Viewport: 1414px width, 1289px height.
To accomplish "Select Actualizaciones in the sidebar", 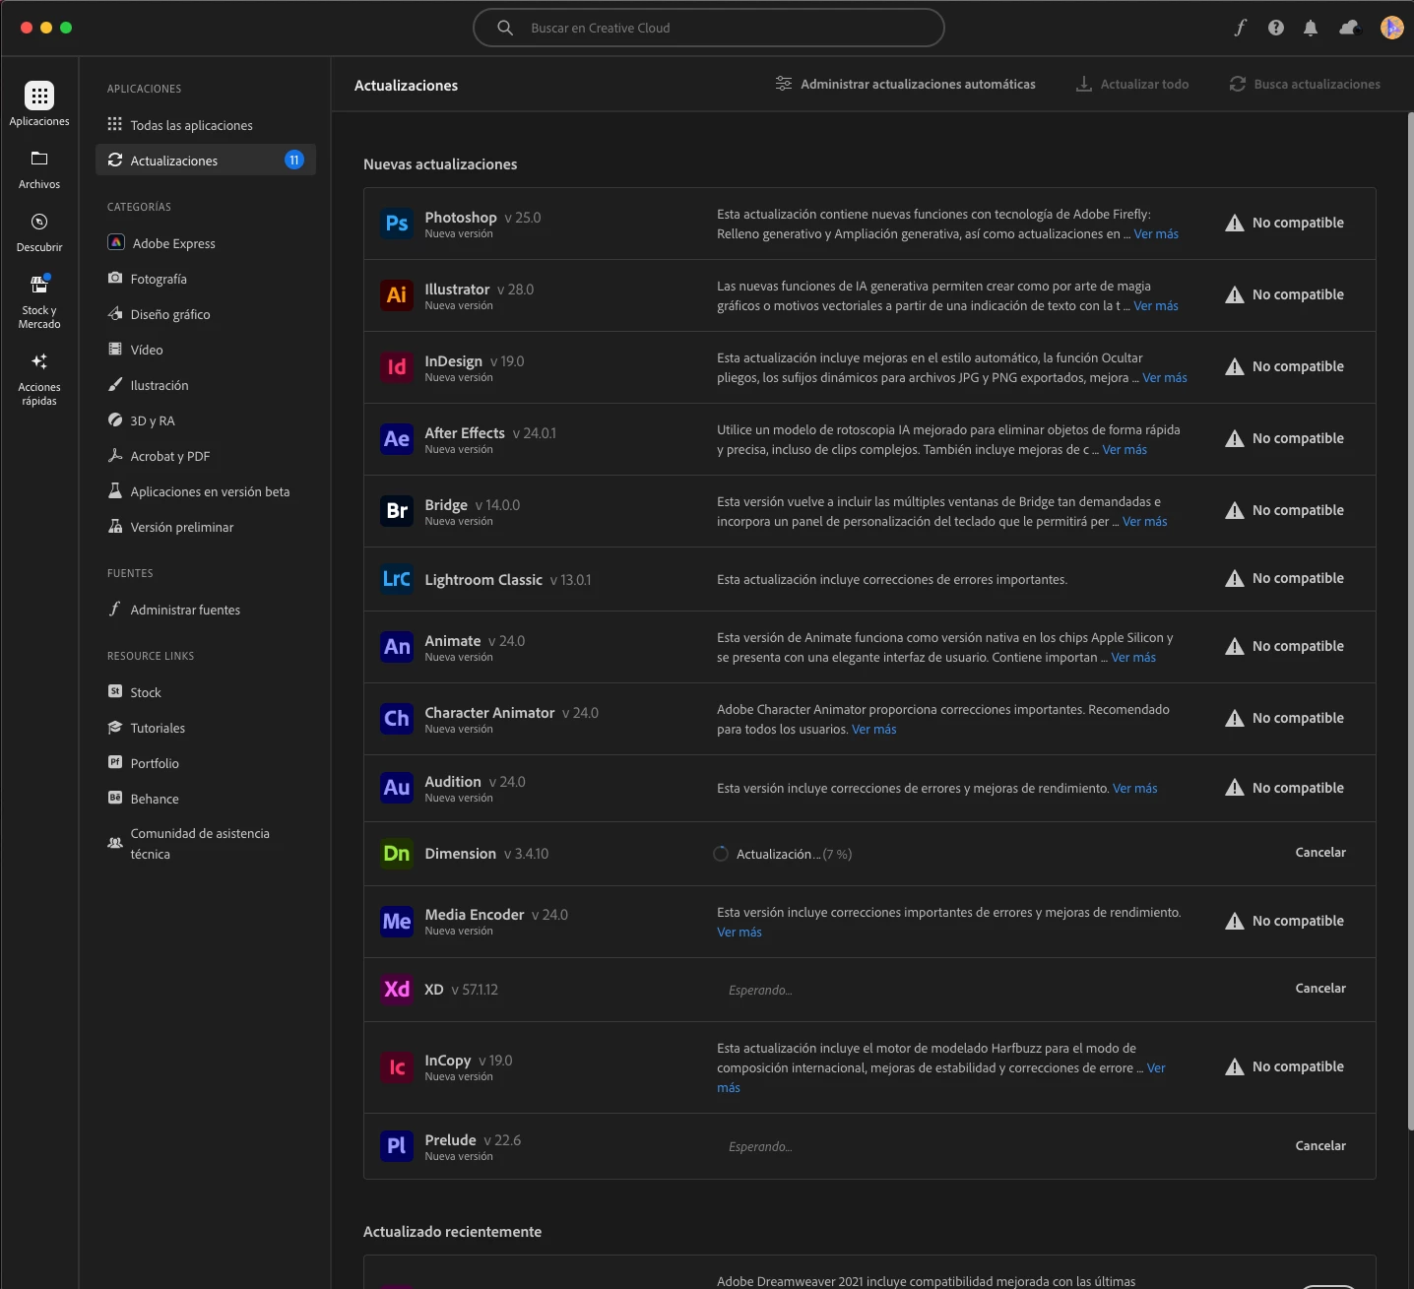I will [x=206, y=161].
